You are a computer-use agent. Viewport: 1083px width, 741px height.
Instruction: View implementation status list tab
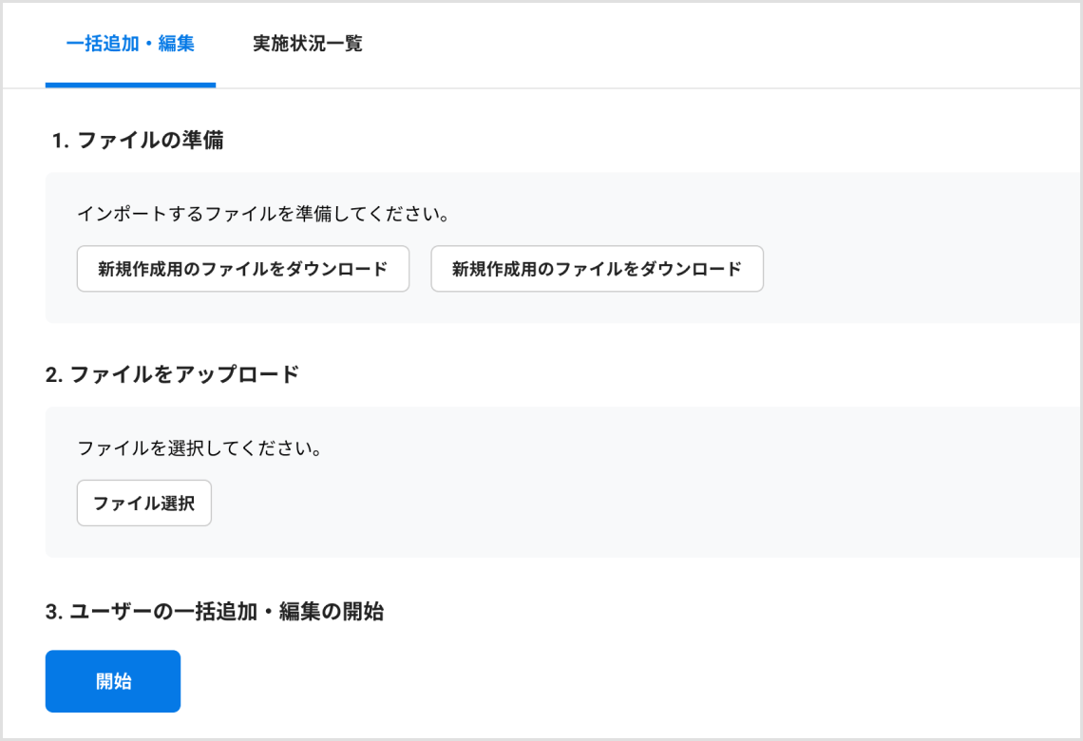pyautogui.click(x=308, y=44)
